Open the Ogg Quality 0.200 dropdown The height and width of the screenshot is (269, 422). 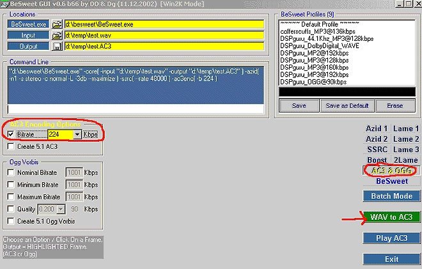coord(61,209)
